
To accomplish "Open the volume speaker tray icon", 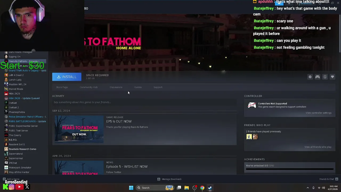I will 323,188.
